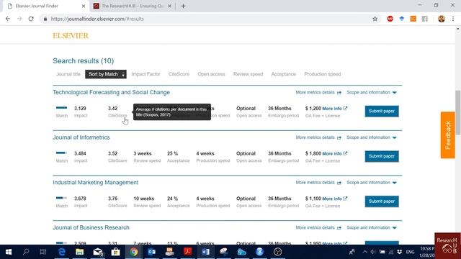Open Journal of Informetrics title link

tap(81, 137)
